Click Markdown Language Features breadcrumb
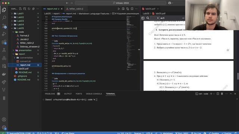 coord(94,13)
